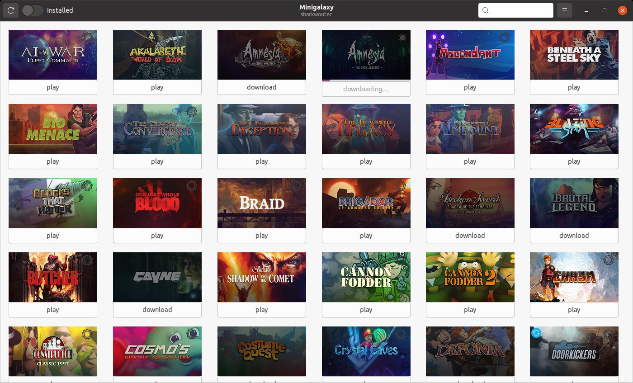The image size is (633, 383).
Task: Download Broken Sword Shadow of the Templars
Action: click(470, 236)
